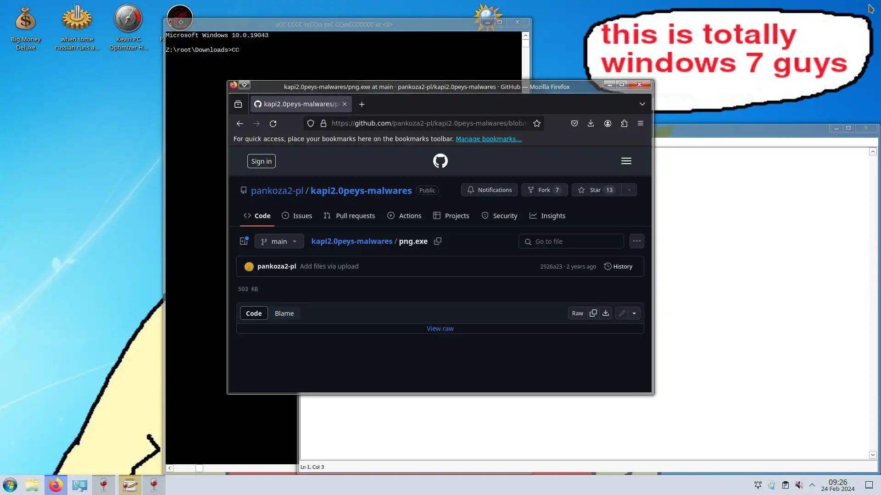Expand the file tree side panel
This screenshot has height=495, width=881.
[244, 241]
